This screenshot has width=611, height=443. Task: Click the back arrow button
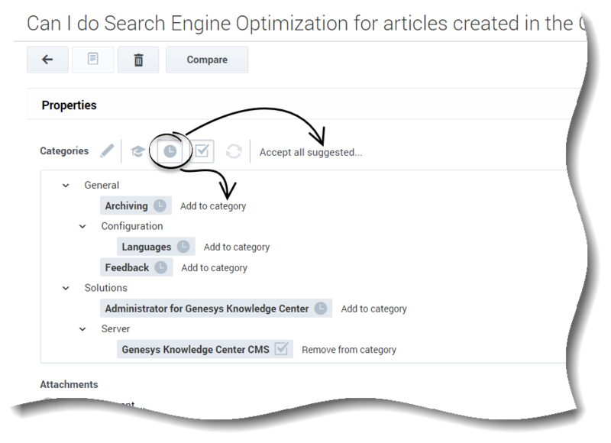click(47, 60)
